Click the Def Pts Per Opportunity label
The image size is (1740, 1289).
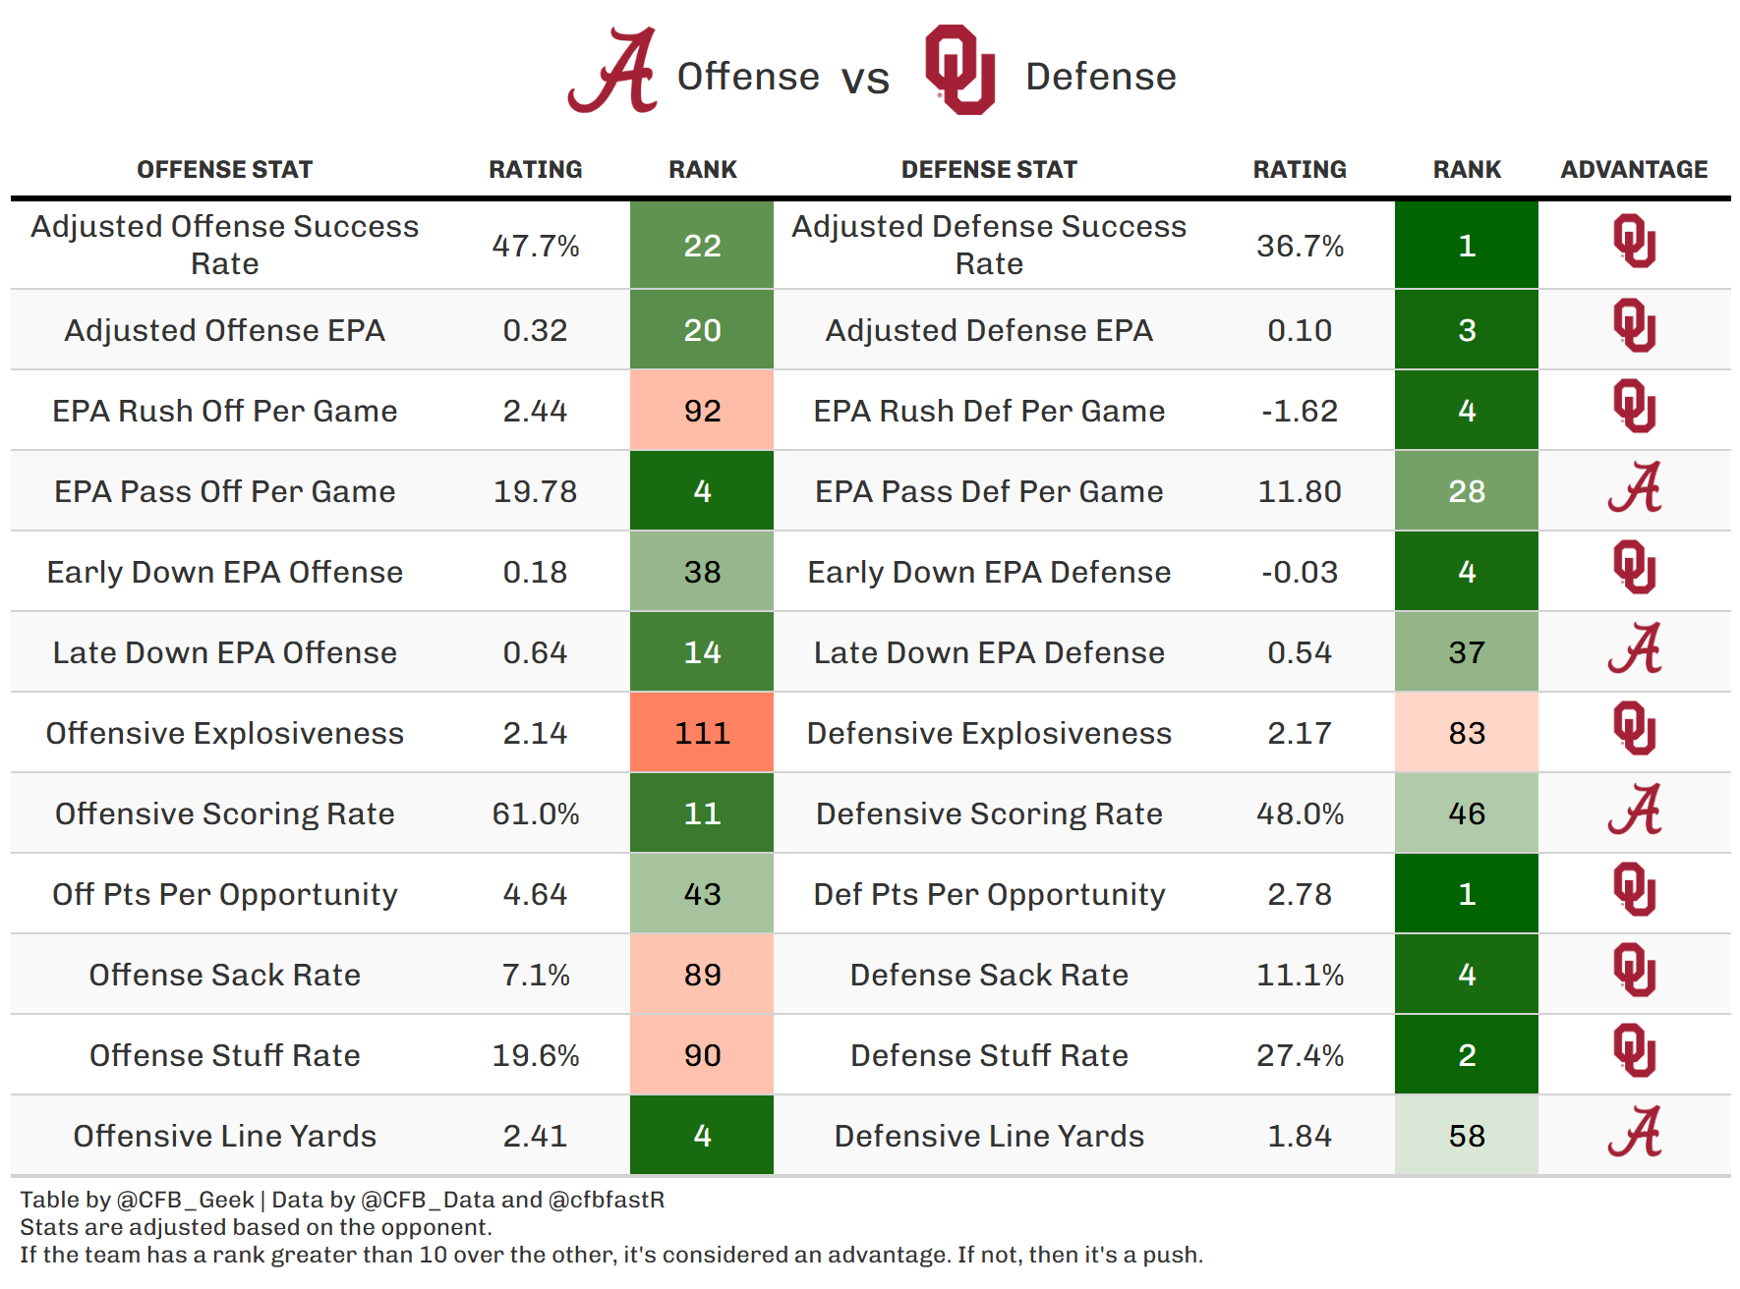coord(989,894)
